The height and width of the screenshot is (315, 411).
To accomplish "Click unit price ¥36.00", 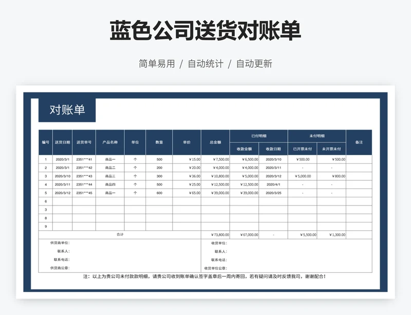I will [186, 176].
